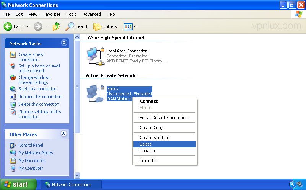The height and width of the screenshot is (190, 306).
Task: Open the Advanced menu
Action: (91, 14)
